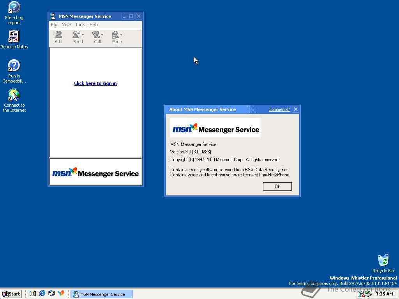
Task: Click the notepad icon in Quick Launch
Action: pos(33,294)
